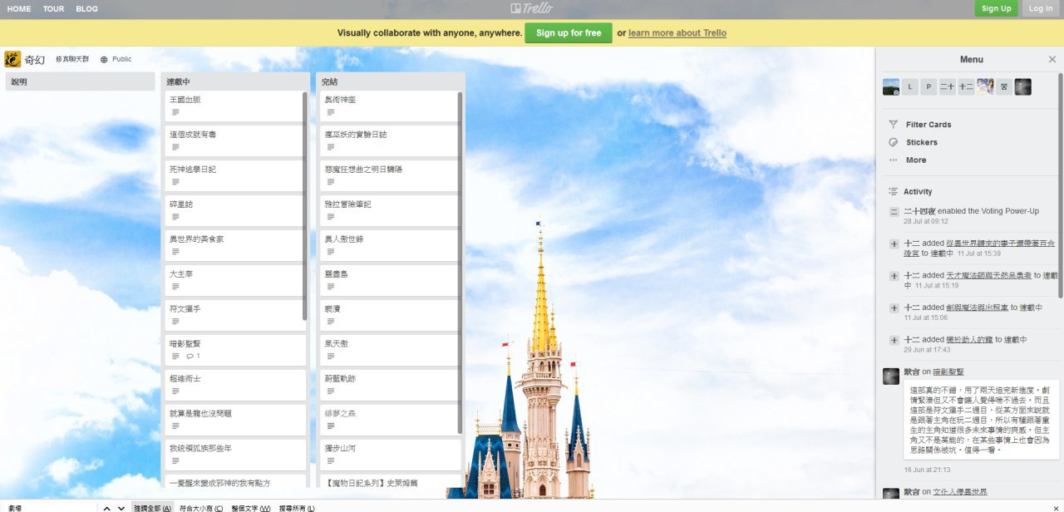Toggle the 符合大小寫 (C) match-case option

(x=201, y=508)
